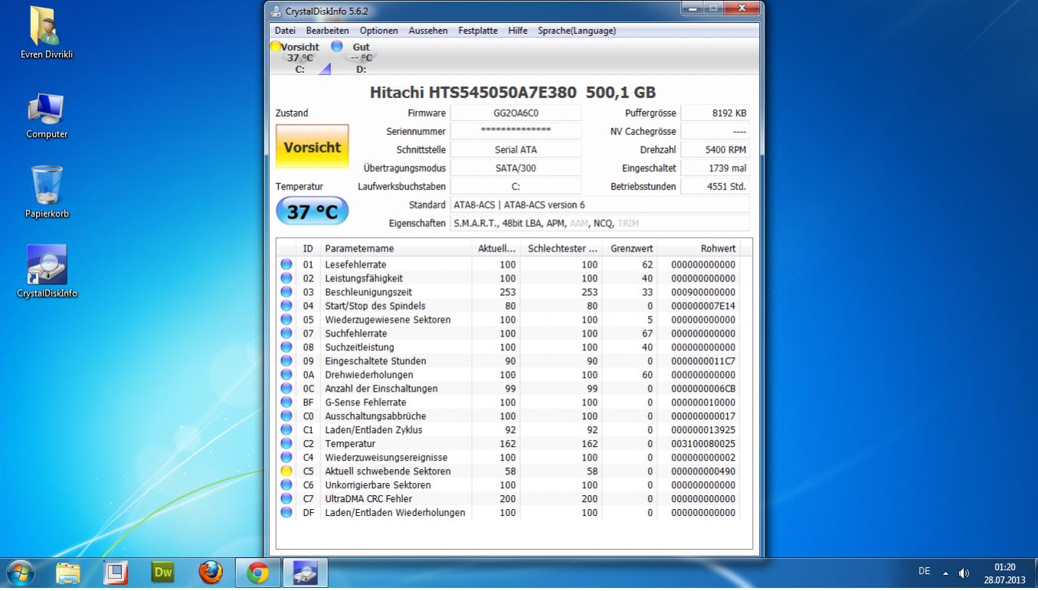This screenshot has height=591, width=1038.
Task: Click the status icon for Eingeschaltete Stunden
Action: [287, 361]
